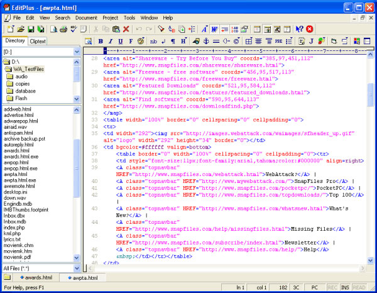Open the File menu
This screenshot has height=293, width=377.
point(17,18)
